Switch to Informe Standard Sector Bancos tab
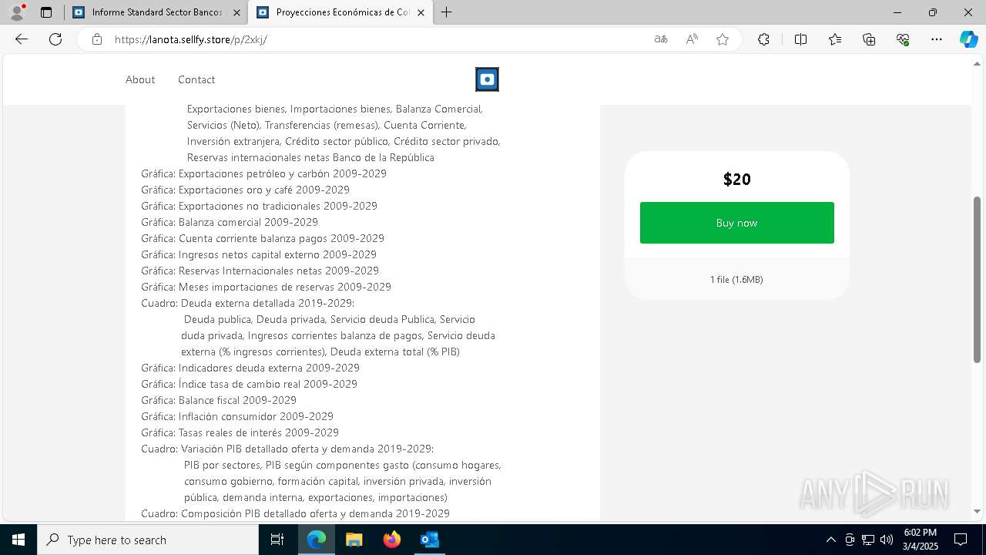The image size is (986, 555). (156, 12)
